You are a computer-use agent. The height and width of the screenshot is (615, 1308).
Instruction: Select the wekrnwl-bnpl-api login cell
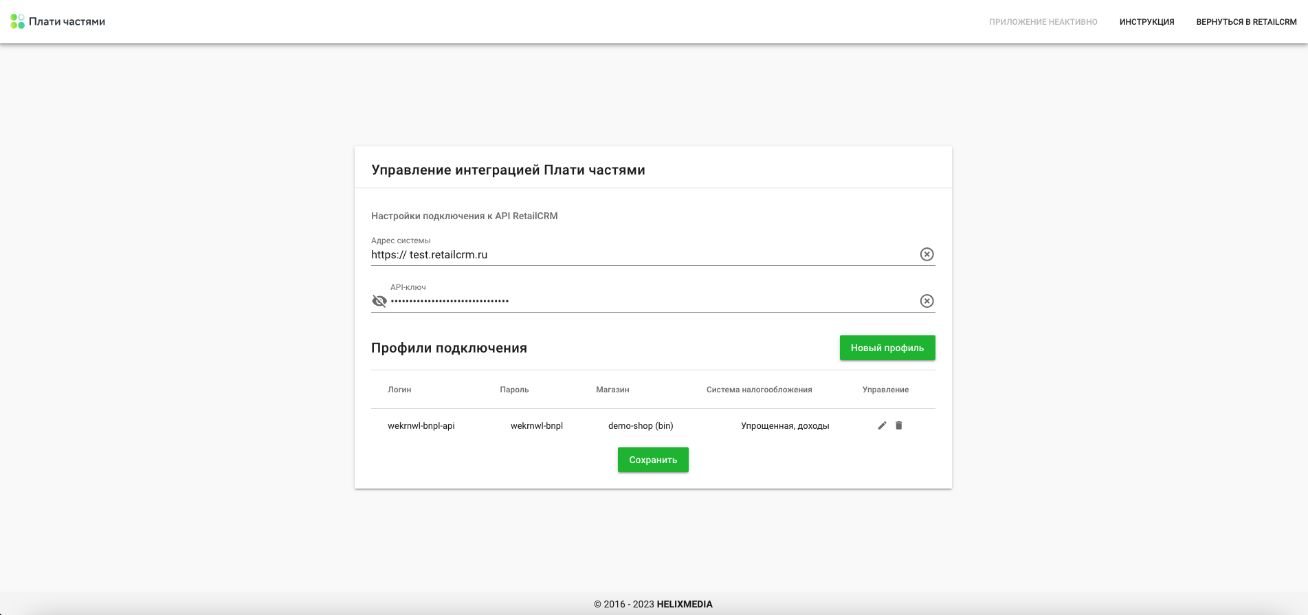(421, 426)
